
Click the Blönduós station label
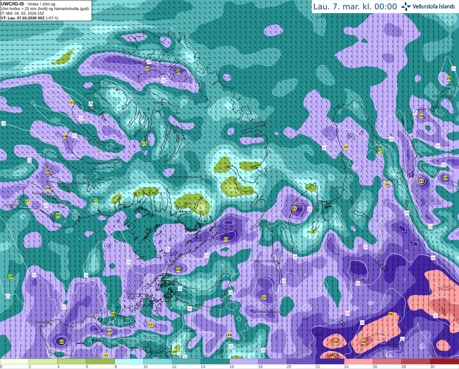336,187
